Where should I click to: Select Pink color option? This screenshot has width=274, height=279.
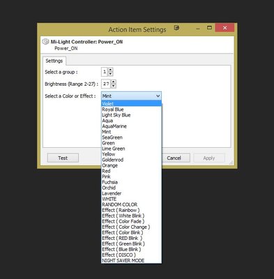click(x=131, y=176)
